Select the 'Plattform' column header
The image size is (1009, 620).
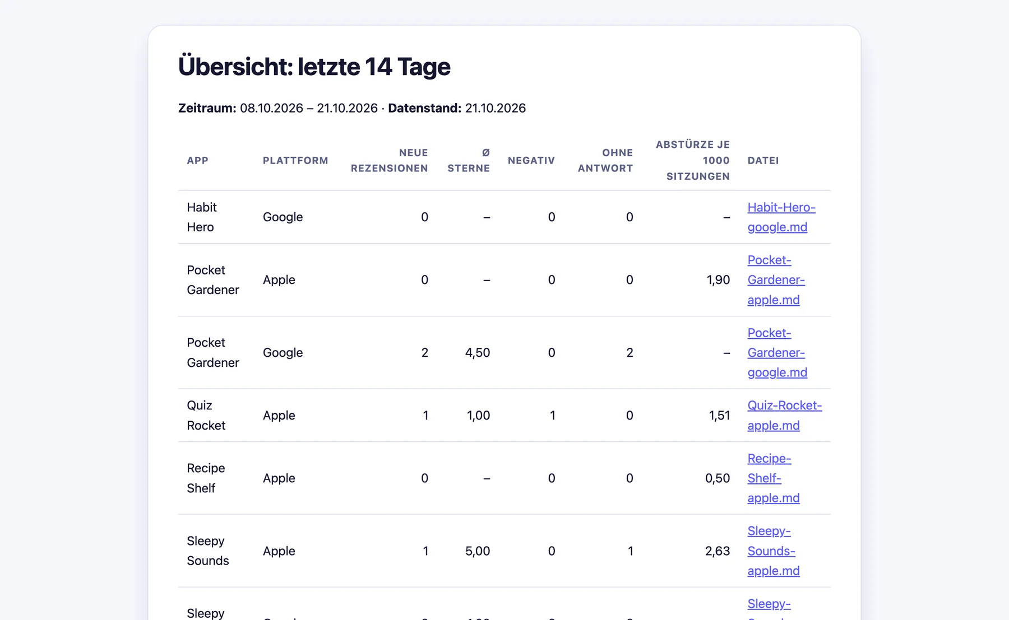[295, 160]
